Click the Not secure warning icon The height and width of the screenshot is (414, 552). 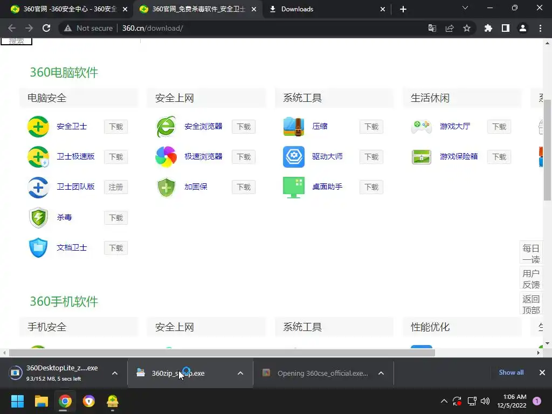(x=68, y=28)
